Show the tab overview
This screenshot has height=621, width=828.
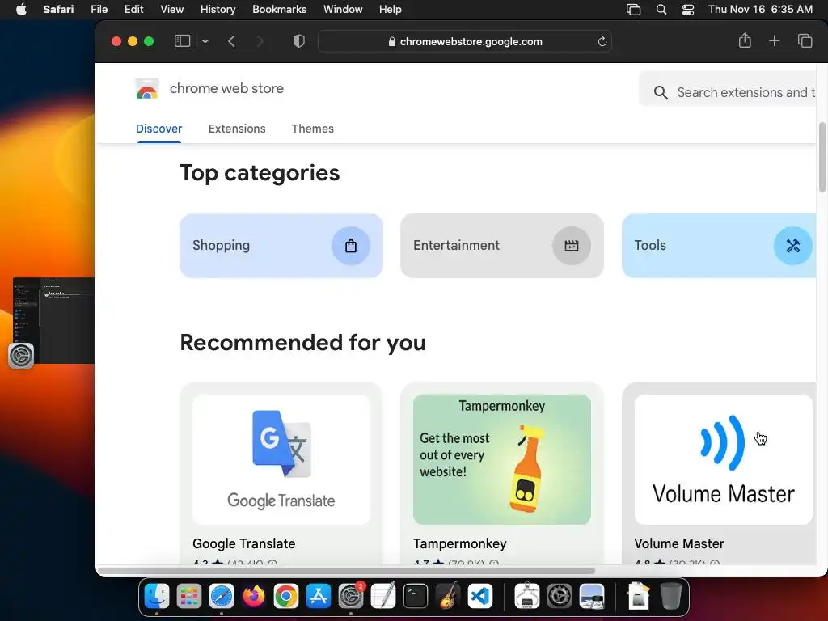[x=805, y=40]
